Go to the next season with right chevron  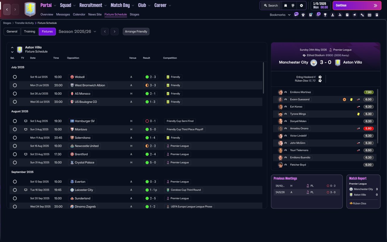pos(114,31)
